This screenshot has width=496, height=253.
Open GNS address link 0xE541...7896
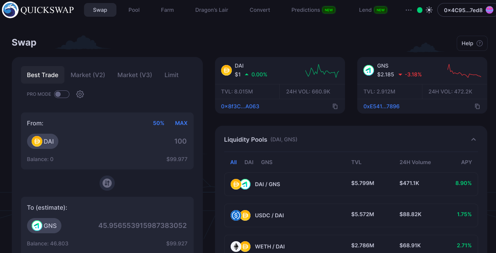tap(382, 106)
